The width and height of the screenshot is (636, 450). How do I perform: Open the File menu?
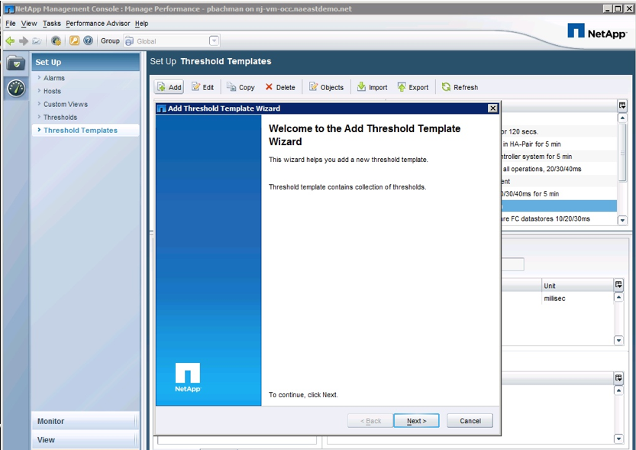(x=11, y=24)
